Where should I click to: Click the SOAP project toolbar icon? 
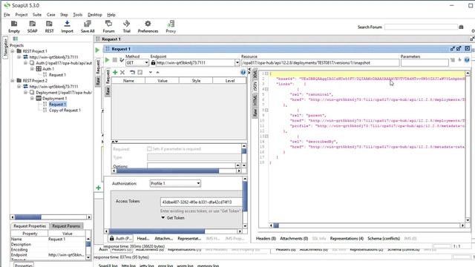[x=32, y=27]
